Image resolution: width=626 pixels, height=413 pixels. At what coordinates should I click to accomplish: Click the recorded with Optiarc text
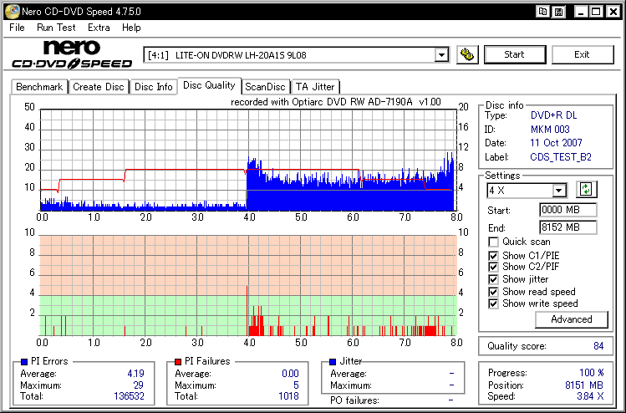(x=336, y=102)
